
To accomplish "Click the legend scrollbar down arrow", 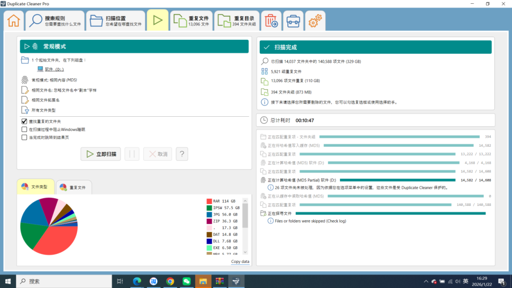I will point(245,252).
